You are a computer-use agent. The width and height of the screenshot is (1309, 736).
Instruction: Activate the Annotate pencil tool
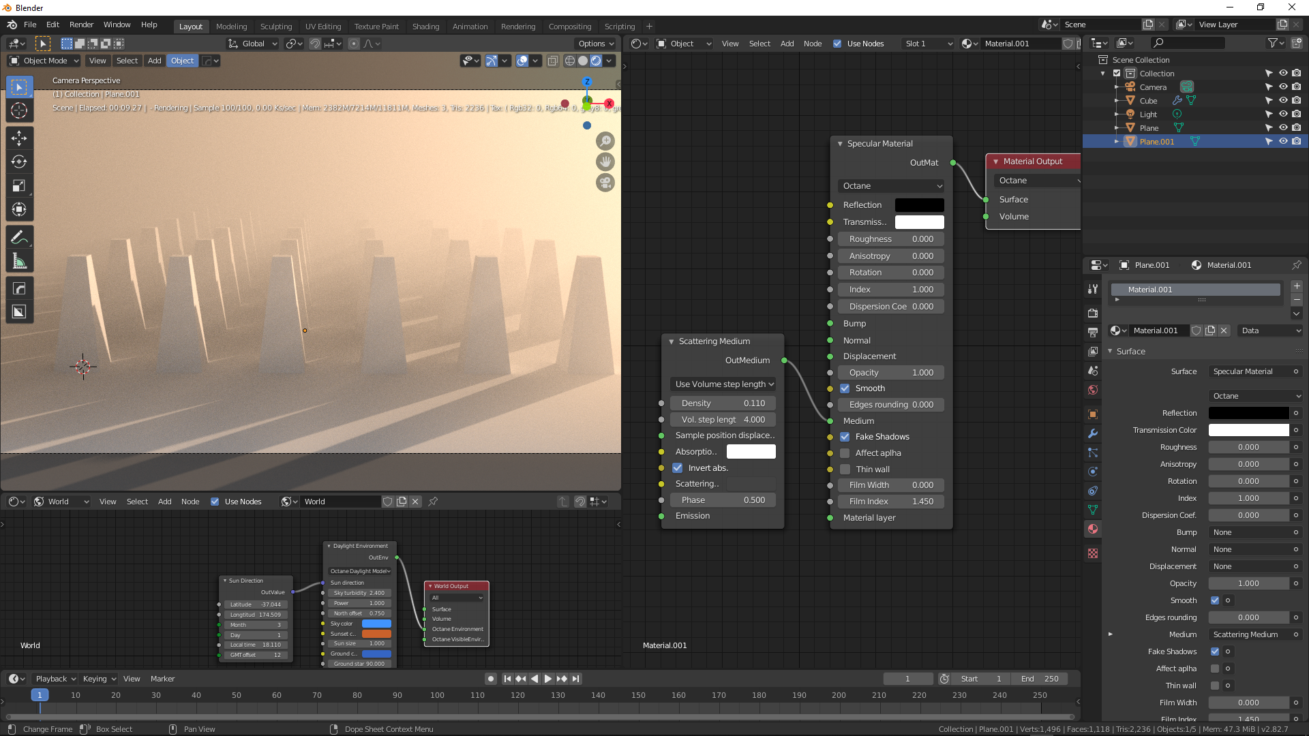pyautogui.click(x=19, y=237)
